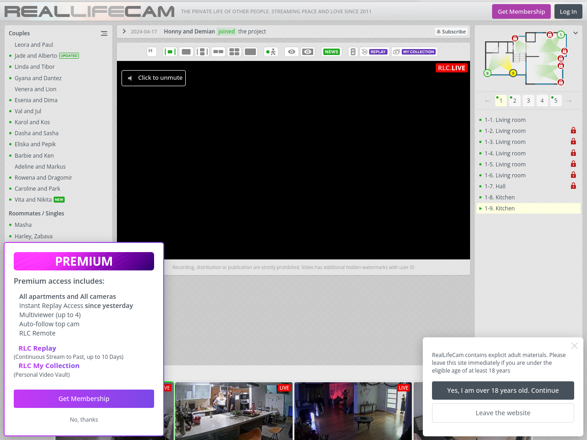Viewport: 587px width, 440px height.
Task: Collapse the floor plan panel using chevron
Action: [x=576, y=33]
